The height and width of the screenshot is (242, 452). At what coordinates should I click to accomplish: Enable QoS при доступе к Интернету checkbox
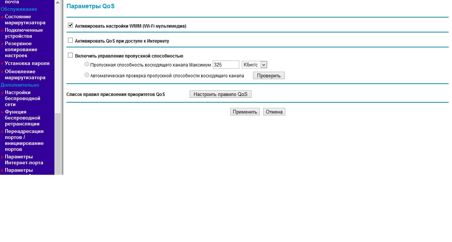[70, 40]
